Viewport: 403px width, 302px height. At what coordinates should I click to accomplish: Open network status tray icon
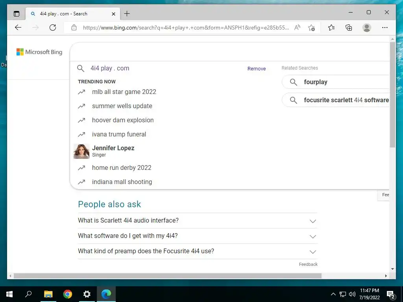click(x=343, y=294)
